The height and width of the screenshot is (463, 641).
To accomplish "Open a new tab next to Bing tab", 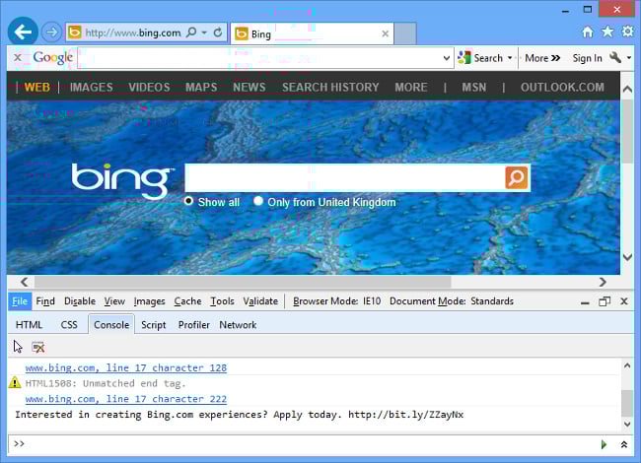I will [405, 33].
